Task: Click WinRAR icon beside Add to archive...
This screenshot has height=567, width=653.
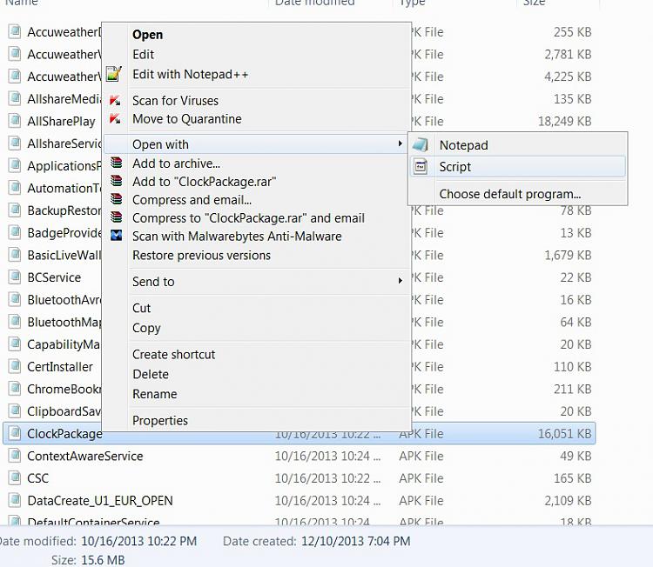Action: 116,163
